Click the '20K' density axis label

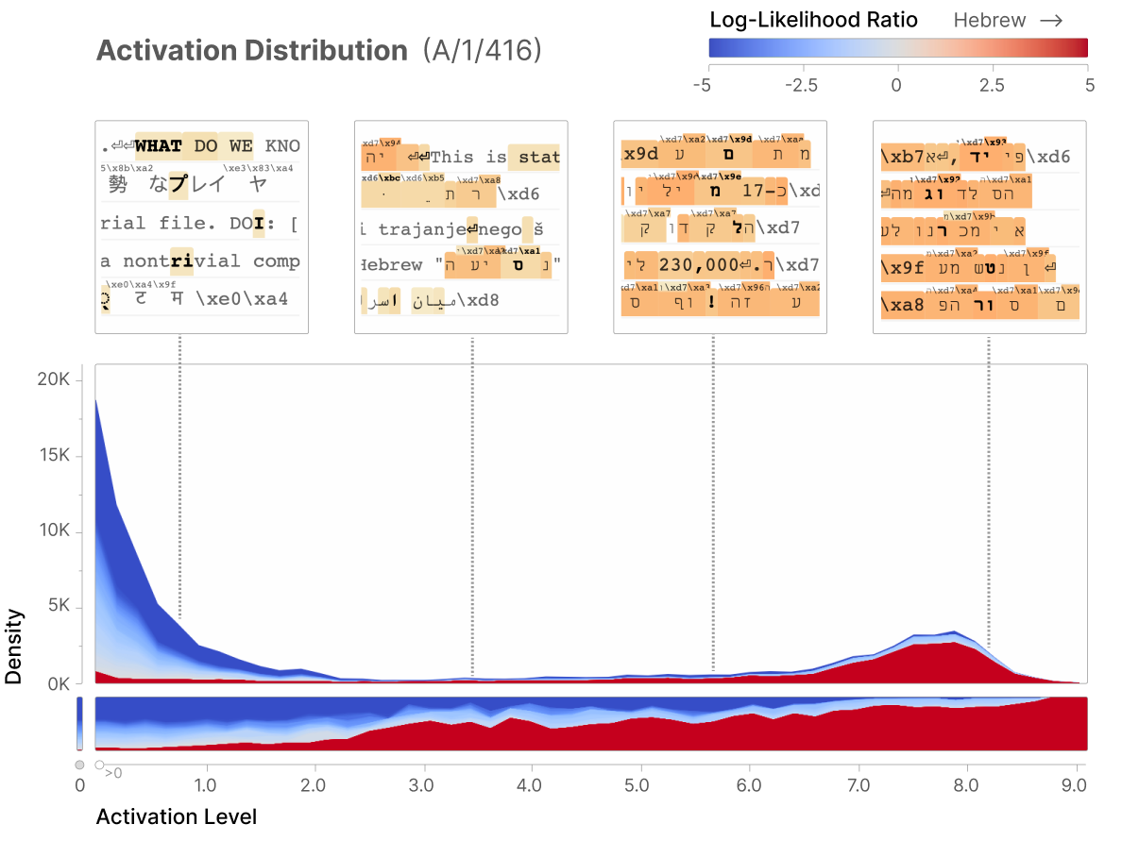(54, 379)
